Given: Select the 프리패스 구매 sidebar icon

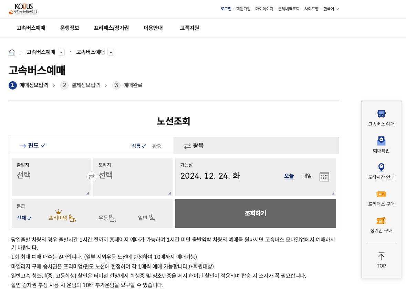Looking at the screenshot, I should click(x=381, y=197).
